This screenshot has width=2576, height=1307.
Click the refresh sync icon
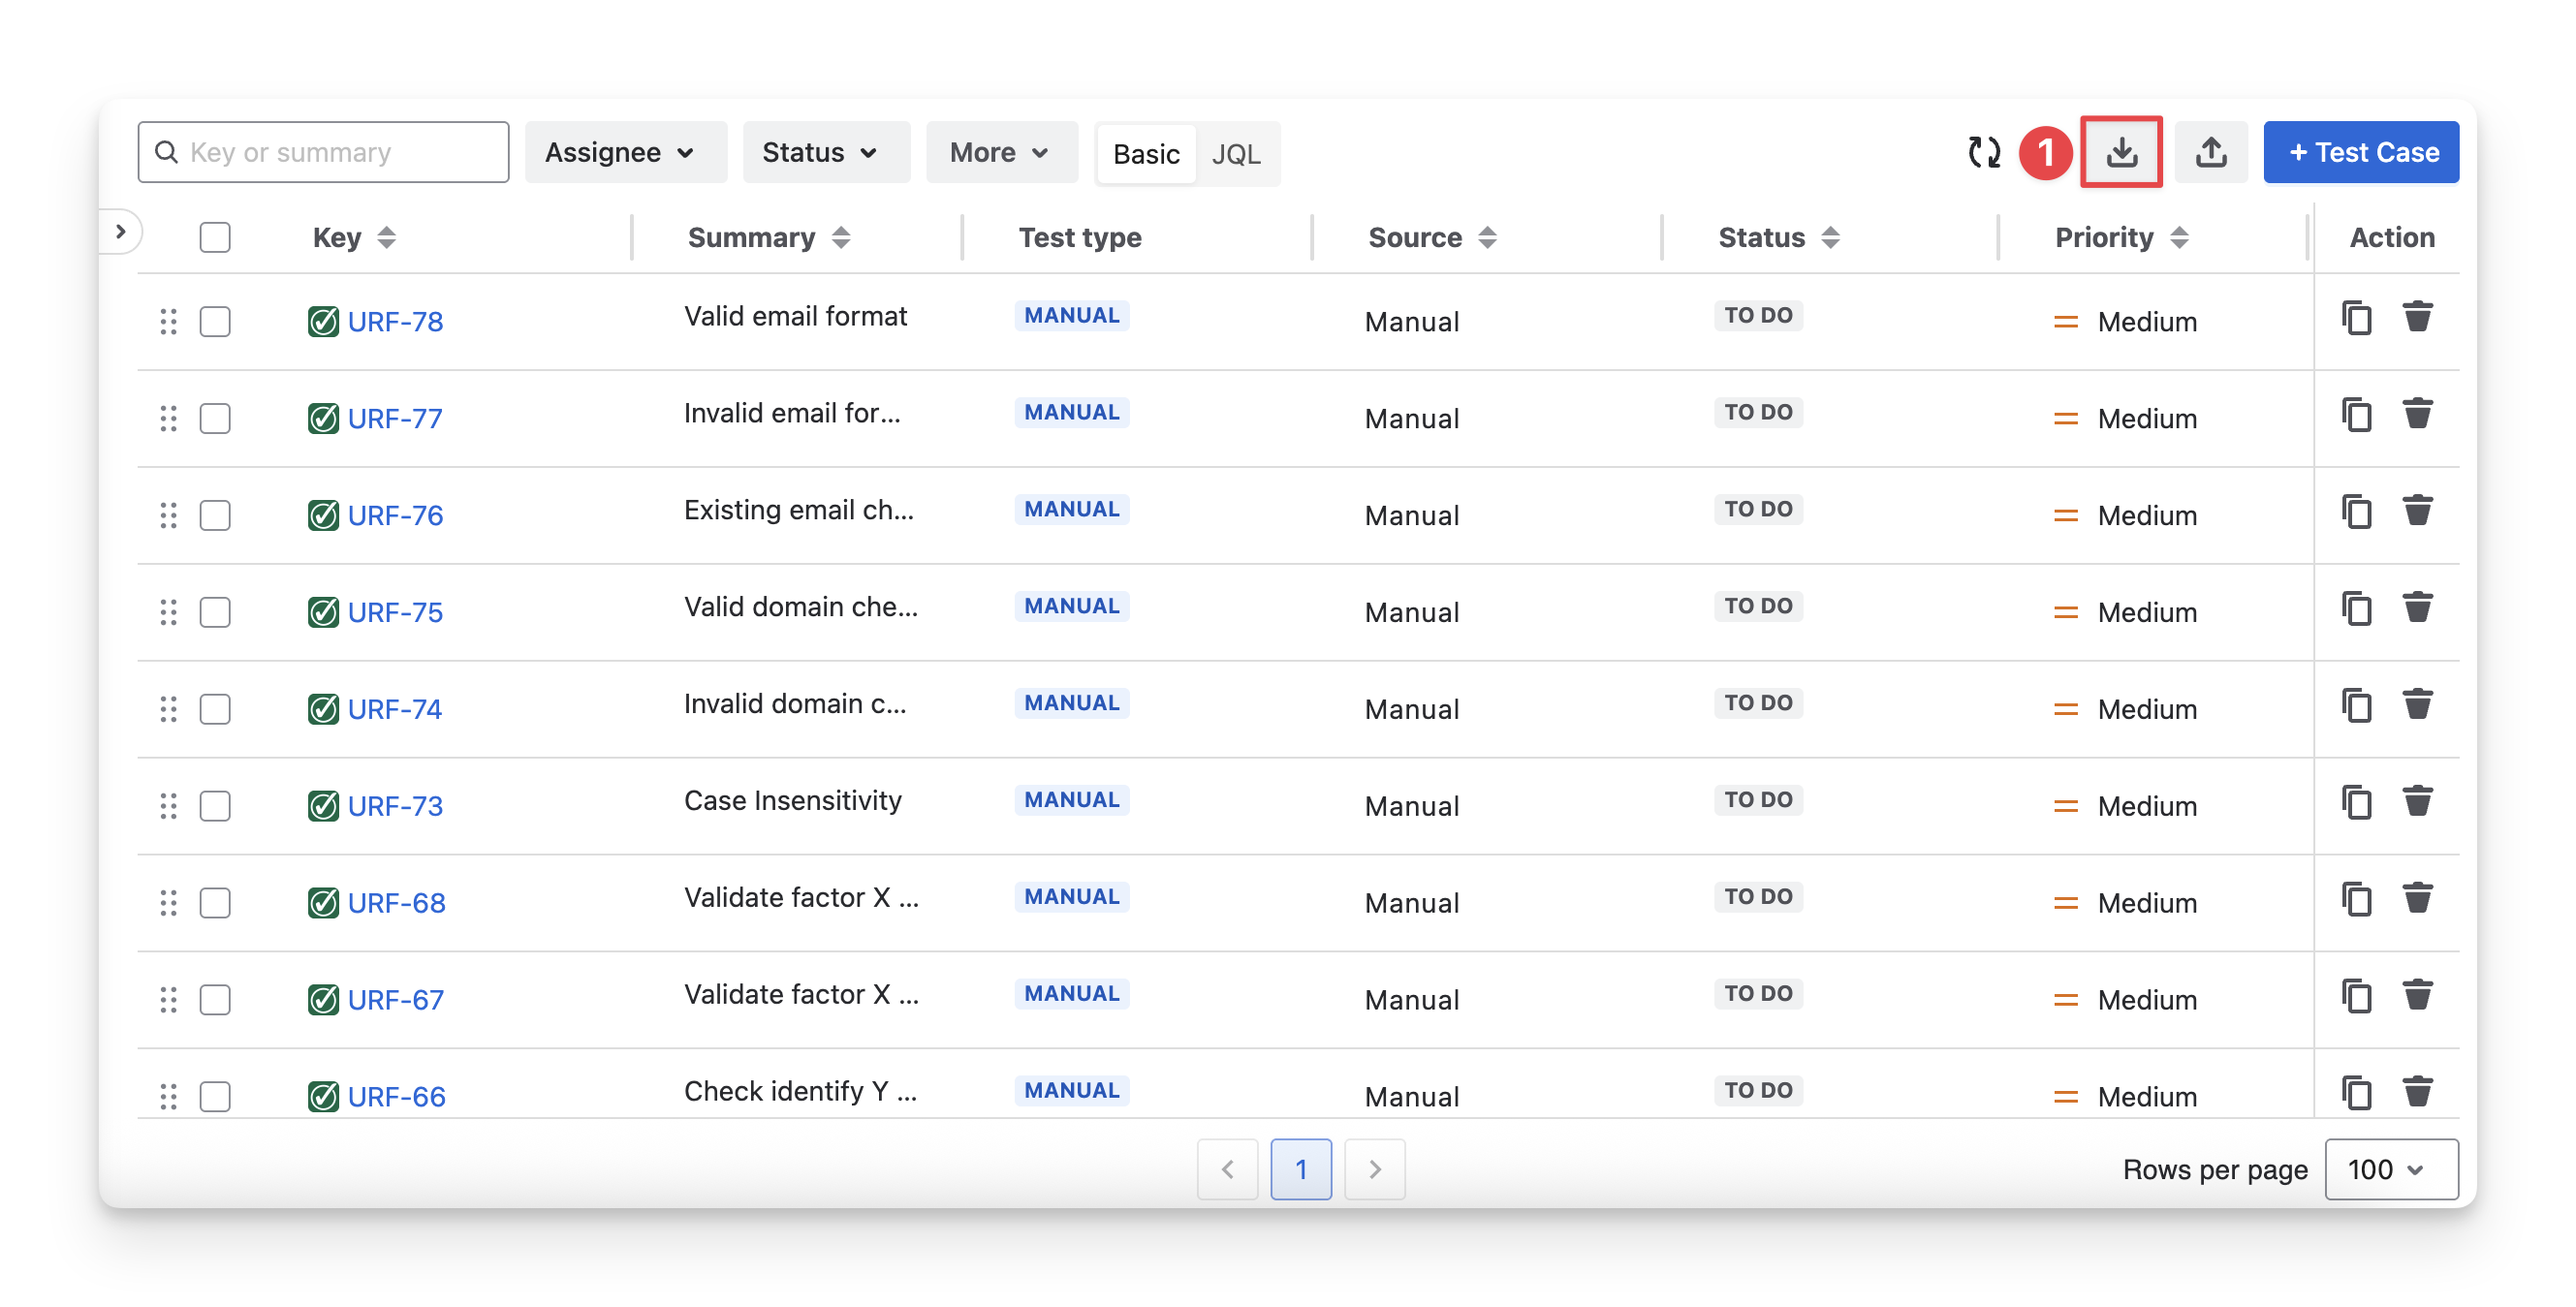click(1984, 153)
